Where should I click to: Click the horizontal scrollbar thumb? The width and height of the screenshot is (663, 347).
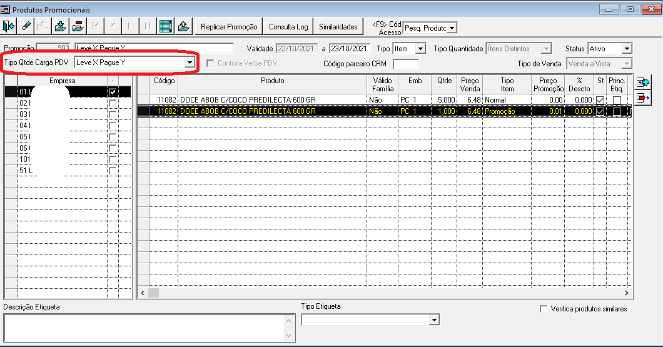coord(153,293)
